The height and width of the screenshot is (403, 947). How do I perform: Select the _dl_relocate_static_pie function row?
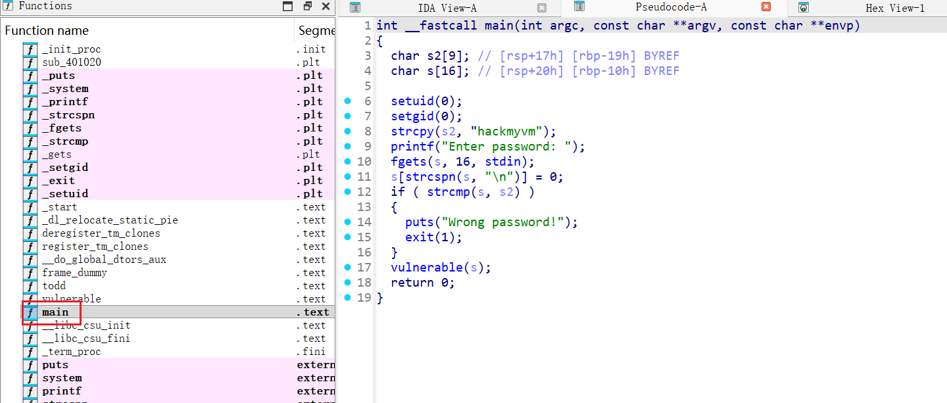tap(178, 220)
